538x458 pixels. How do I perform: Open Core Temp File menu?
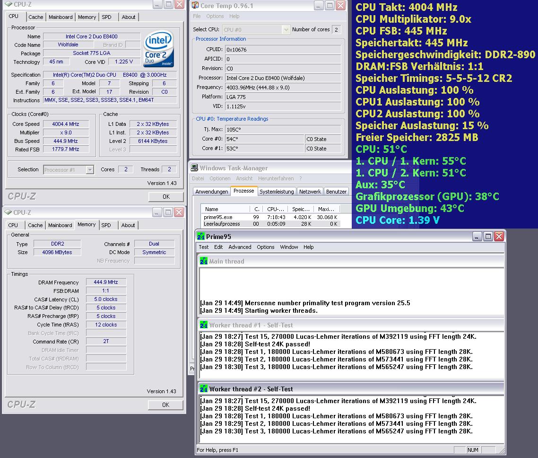(x=197, y=16)
